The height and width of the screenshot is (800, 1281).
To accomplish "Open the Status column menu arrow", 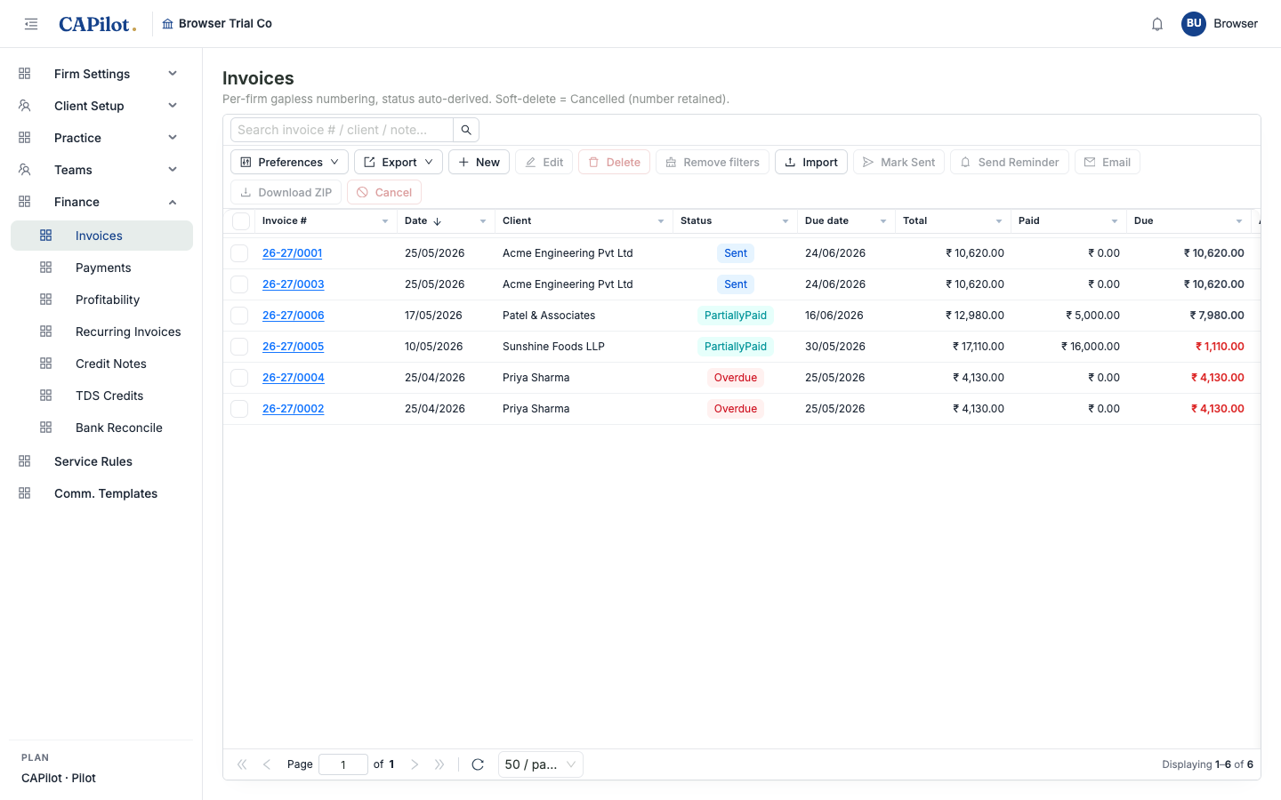I will [x=786, y=221].
